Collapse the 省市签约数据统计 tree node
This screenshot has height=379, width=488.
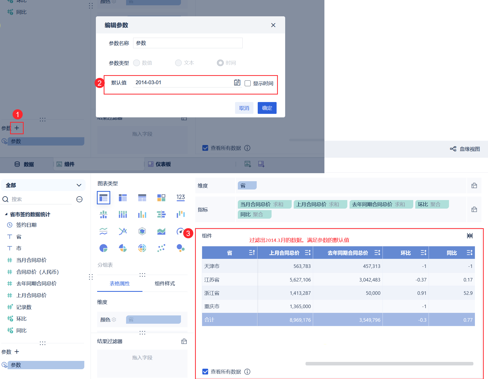(x=6, y=214)
